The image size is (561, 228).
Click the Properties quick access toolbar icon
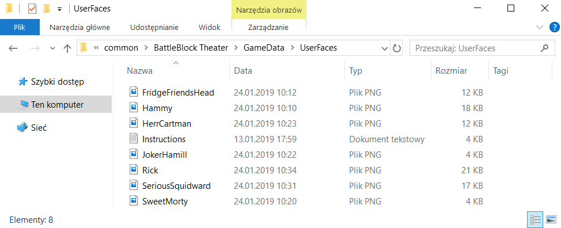coord(32,9)
